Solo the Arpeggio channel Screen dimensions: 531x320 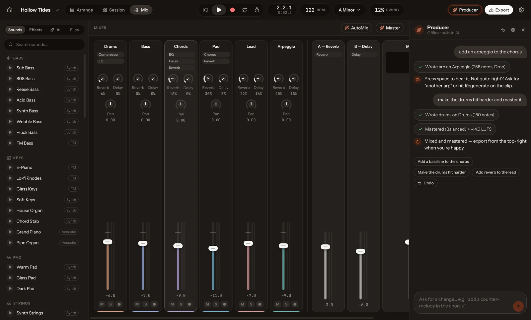(286, 304)
